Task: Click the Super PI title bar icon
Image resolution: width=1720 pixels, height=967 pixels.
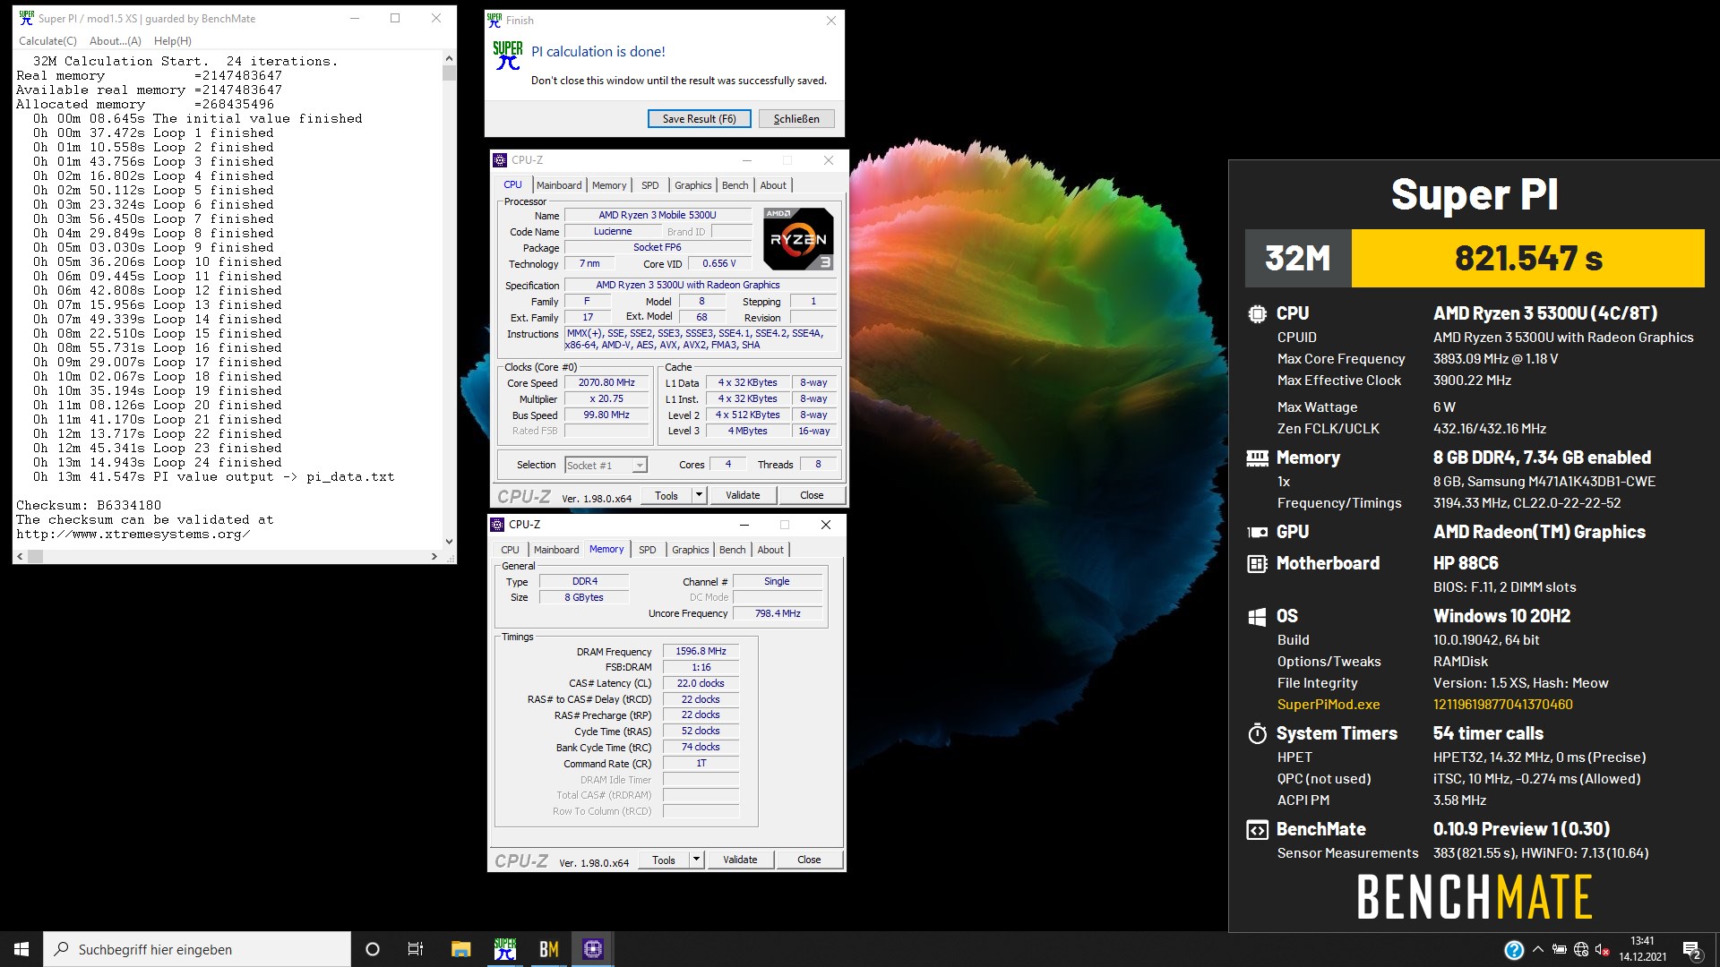Action: (x=27, y=18)
